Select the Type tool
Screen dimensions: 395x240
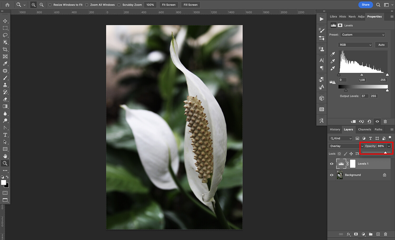[x=5, y=135]
